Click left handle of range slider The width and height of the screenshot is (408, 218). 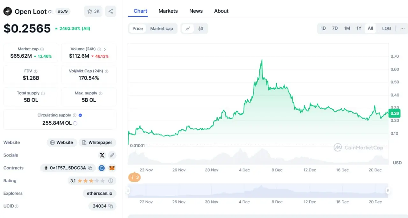128,191
